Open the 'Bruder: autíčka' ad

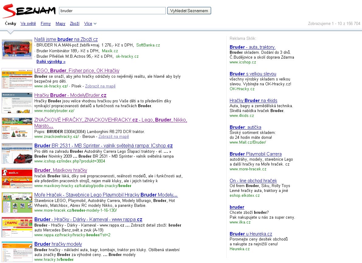pyautogui.click(x=245, y=127)
